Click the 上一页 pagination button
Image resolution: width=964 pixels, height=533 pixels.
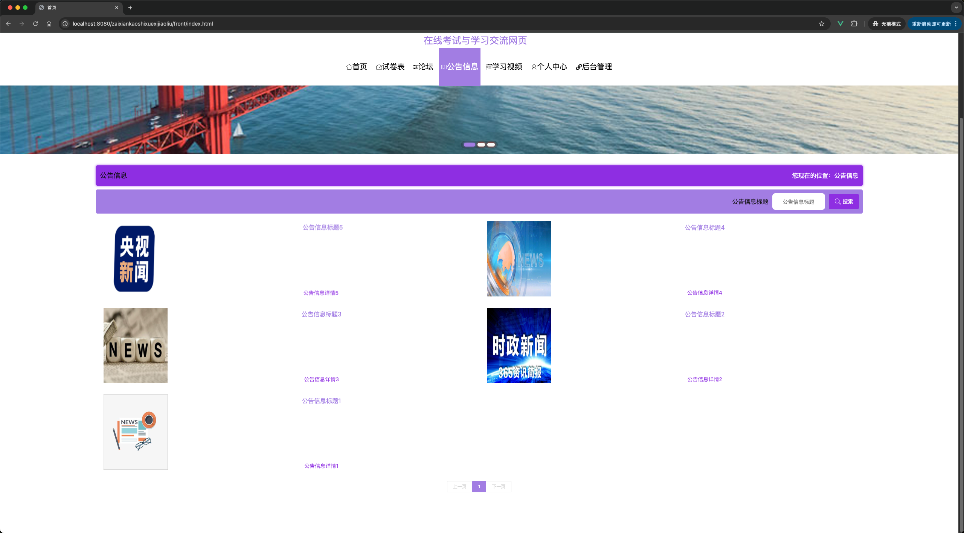[459, 487]
